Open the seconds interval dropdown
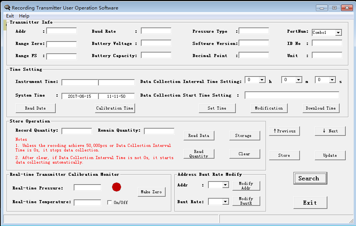This screenshot has height=226, width=356. [x=325, y=80]
